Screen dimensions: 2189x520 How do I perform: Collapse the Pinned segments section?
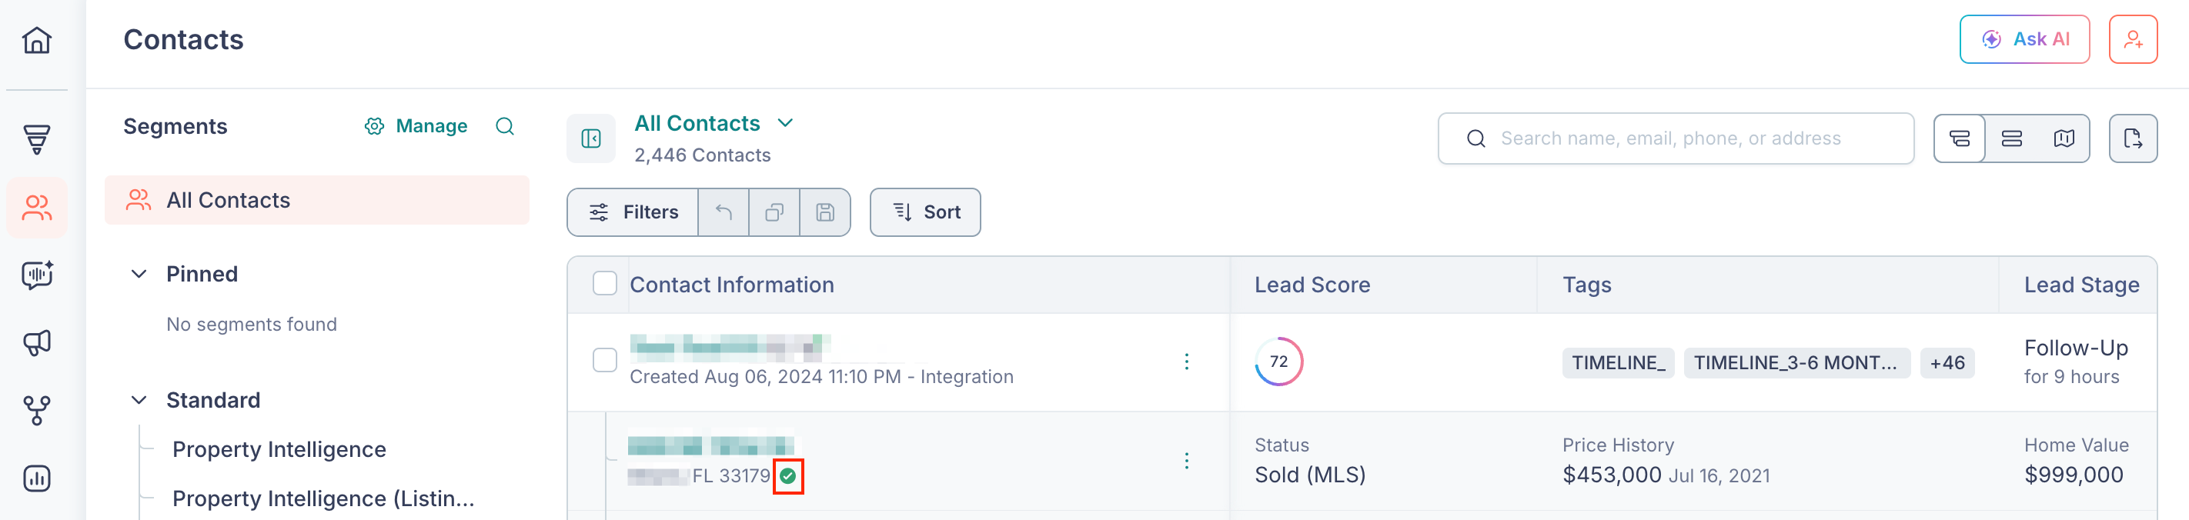coord(139,274)
